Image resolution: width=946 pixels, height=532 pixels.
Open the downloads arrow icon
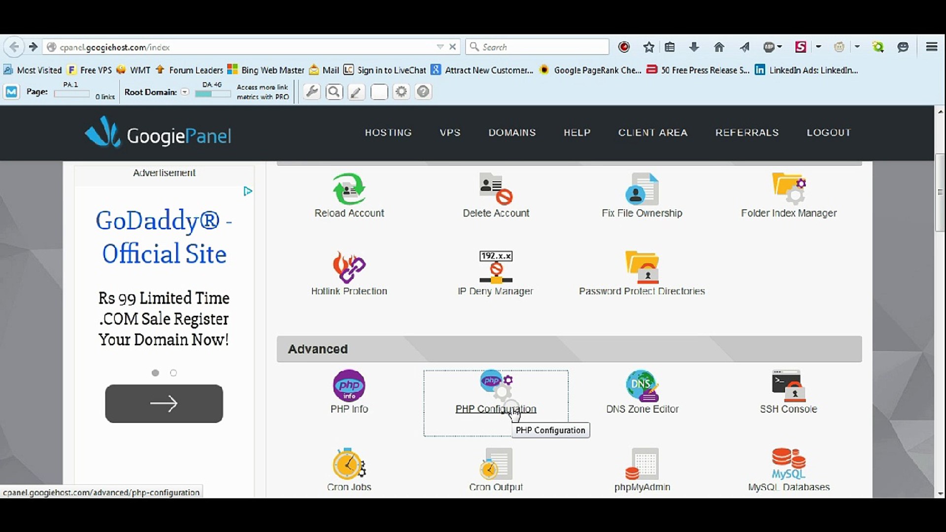coord(694,47)
